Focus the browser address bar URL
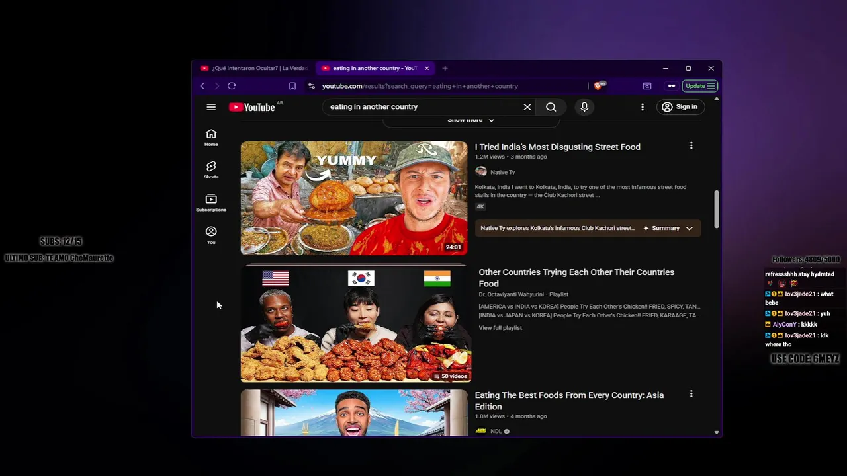 click(420, 86)
